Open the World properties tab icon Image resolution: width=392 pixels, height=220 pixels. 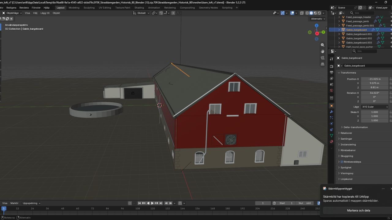click(x=331, y=91)
